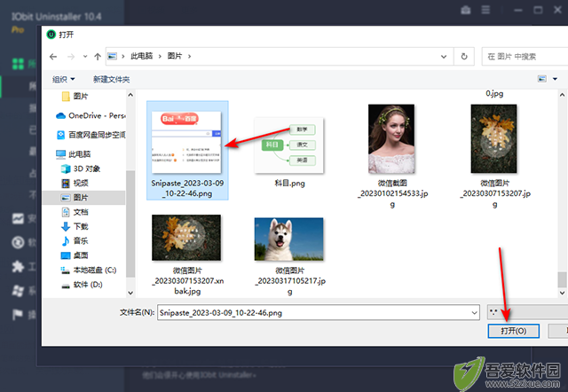Viewport: 568px width, 392px height.
Task: Click the 0.jpg file name
Action: tap(494, 94)
